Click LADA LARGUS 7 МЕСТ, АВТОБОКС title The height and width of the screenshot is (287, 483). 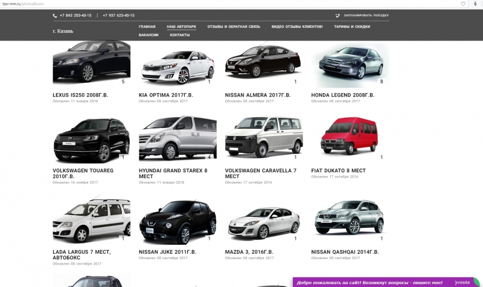[x=82, y=254]
